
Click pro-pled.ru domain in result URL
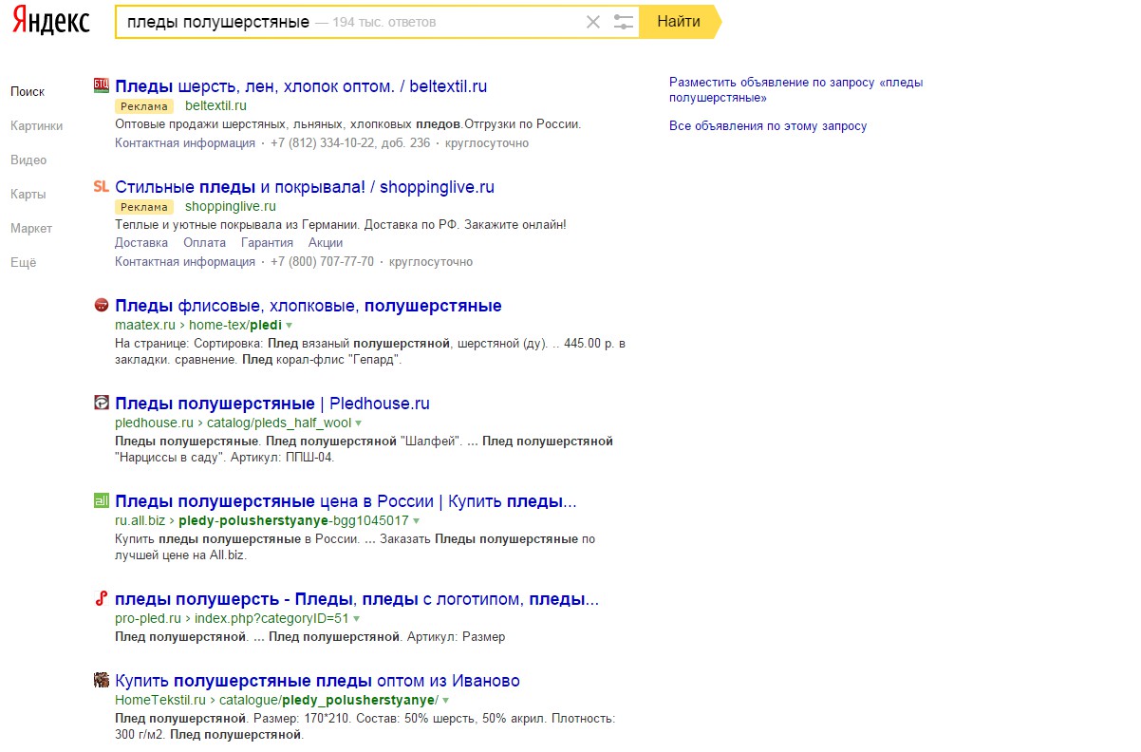tap(148, 618)
